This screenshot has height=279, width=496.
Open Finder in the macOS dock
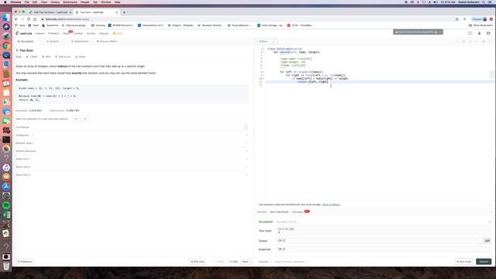click(x=6, y=17)
